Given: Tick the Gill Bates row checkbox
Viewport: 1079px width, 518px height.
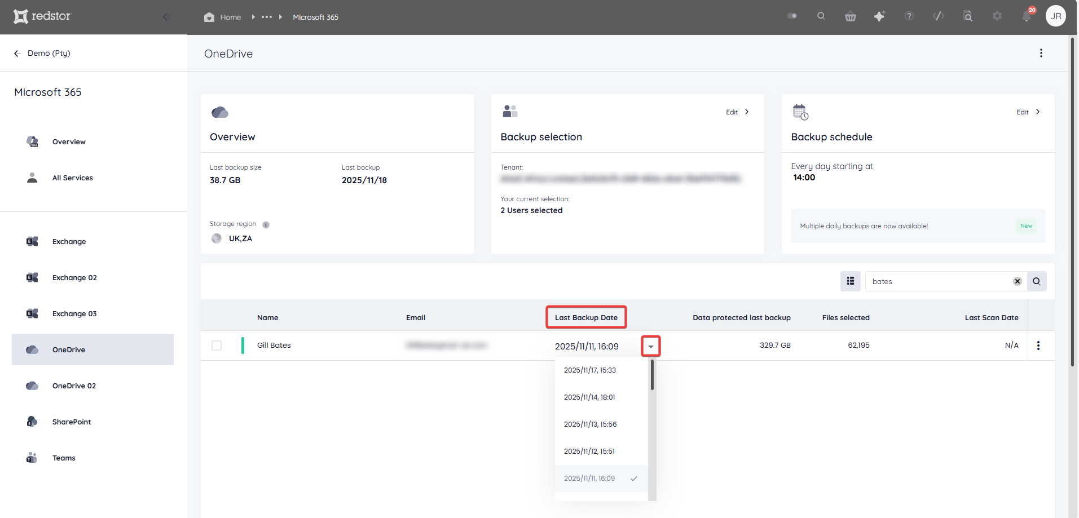Looking at the screenshot, I should [217, 346].
